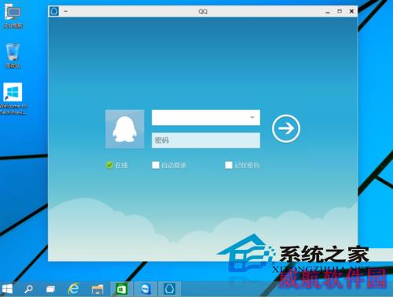The width and height of the screenshot is (393, 297).
Task: Open the 在线 online status selector
Action: point(116,165)
